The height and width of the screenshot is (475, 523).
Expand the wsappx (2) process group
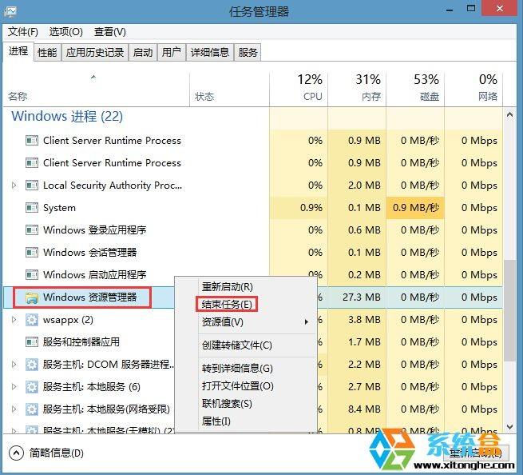(x=14, y=320)
